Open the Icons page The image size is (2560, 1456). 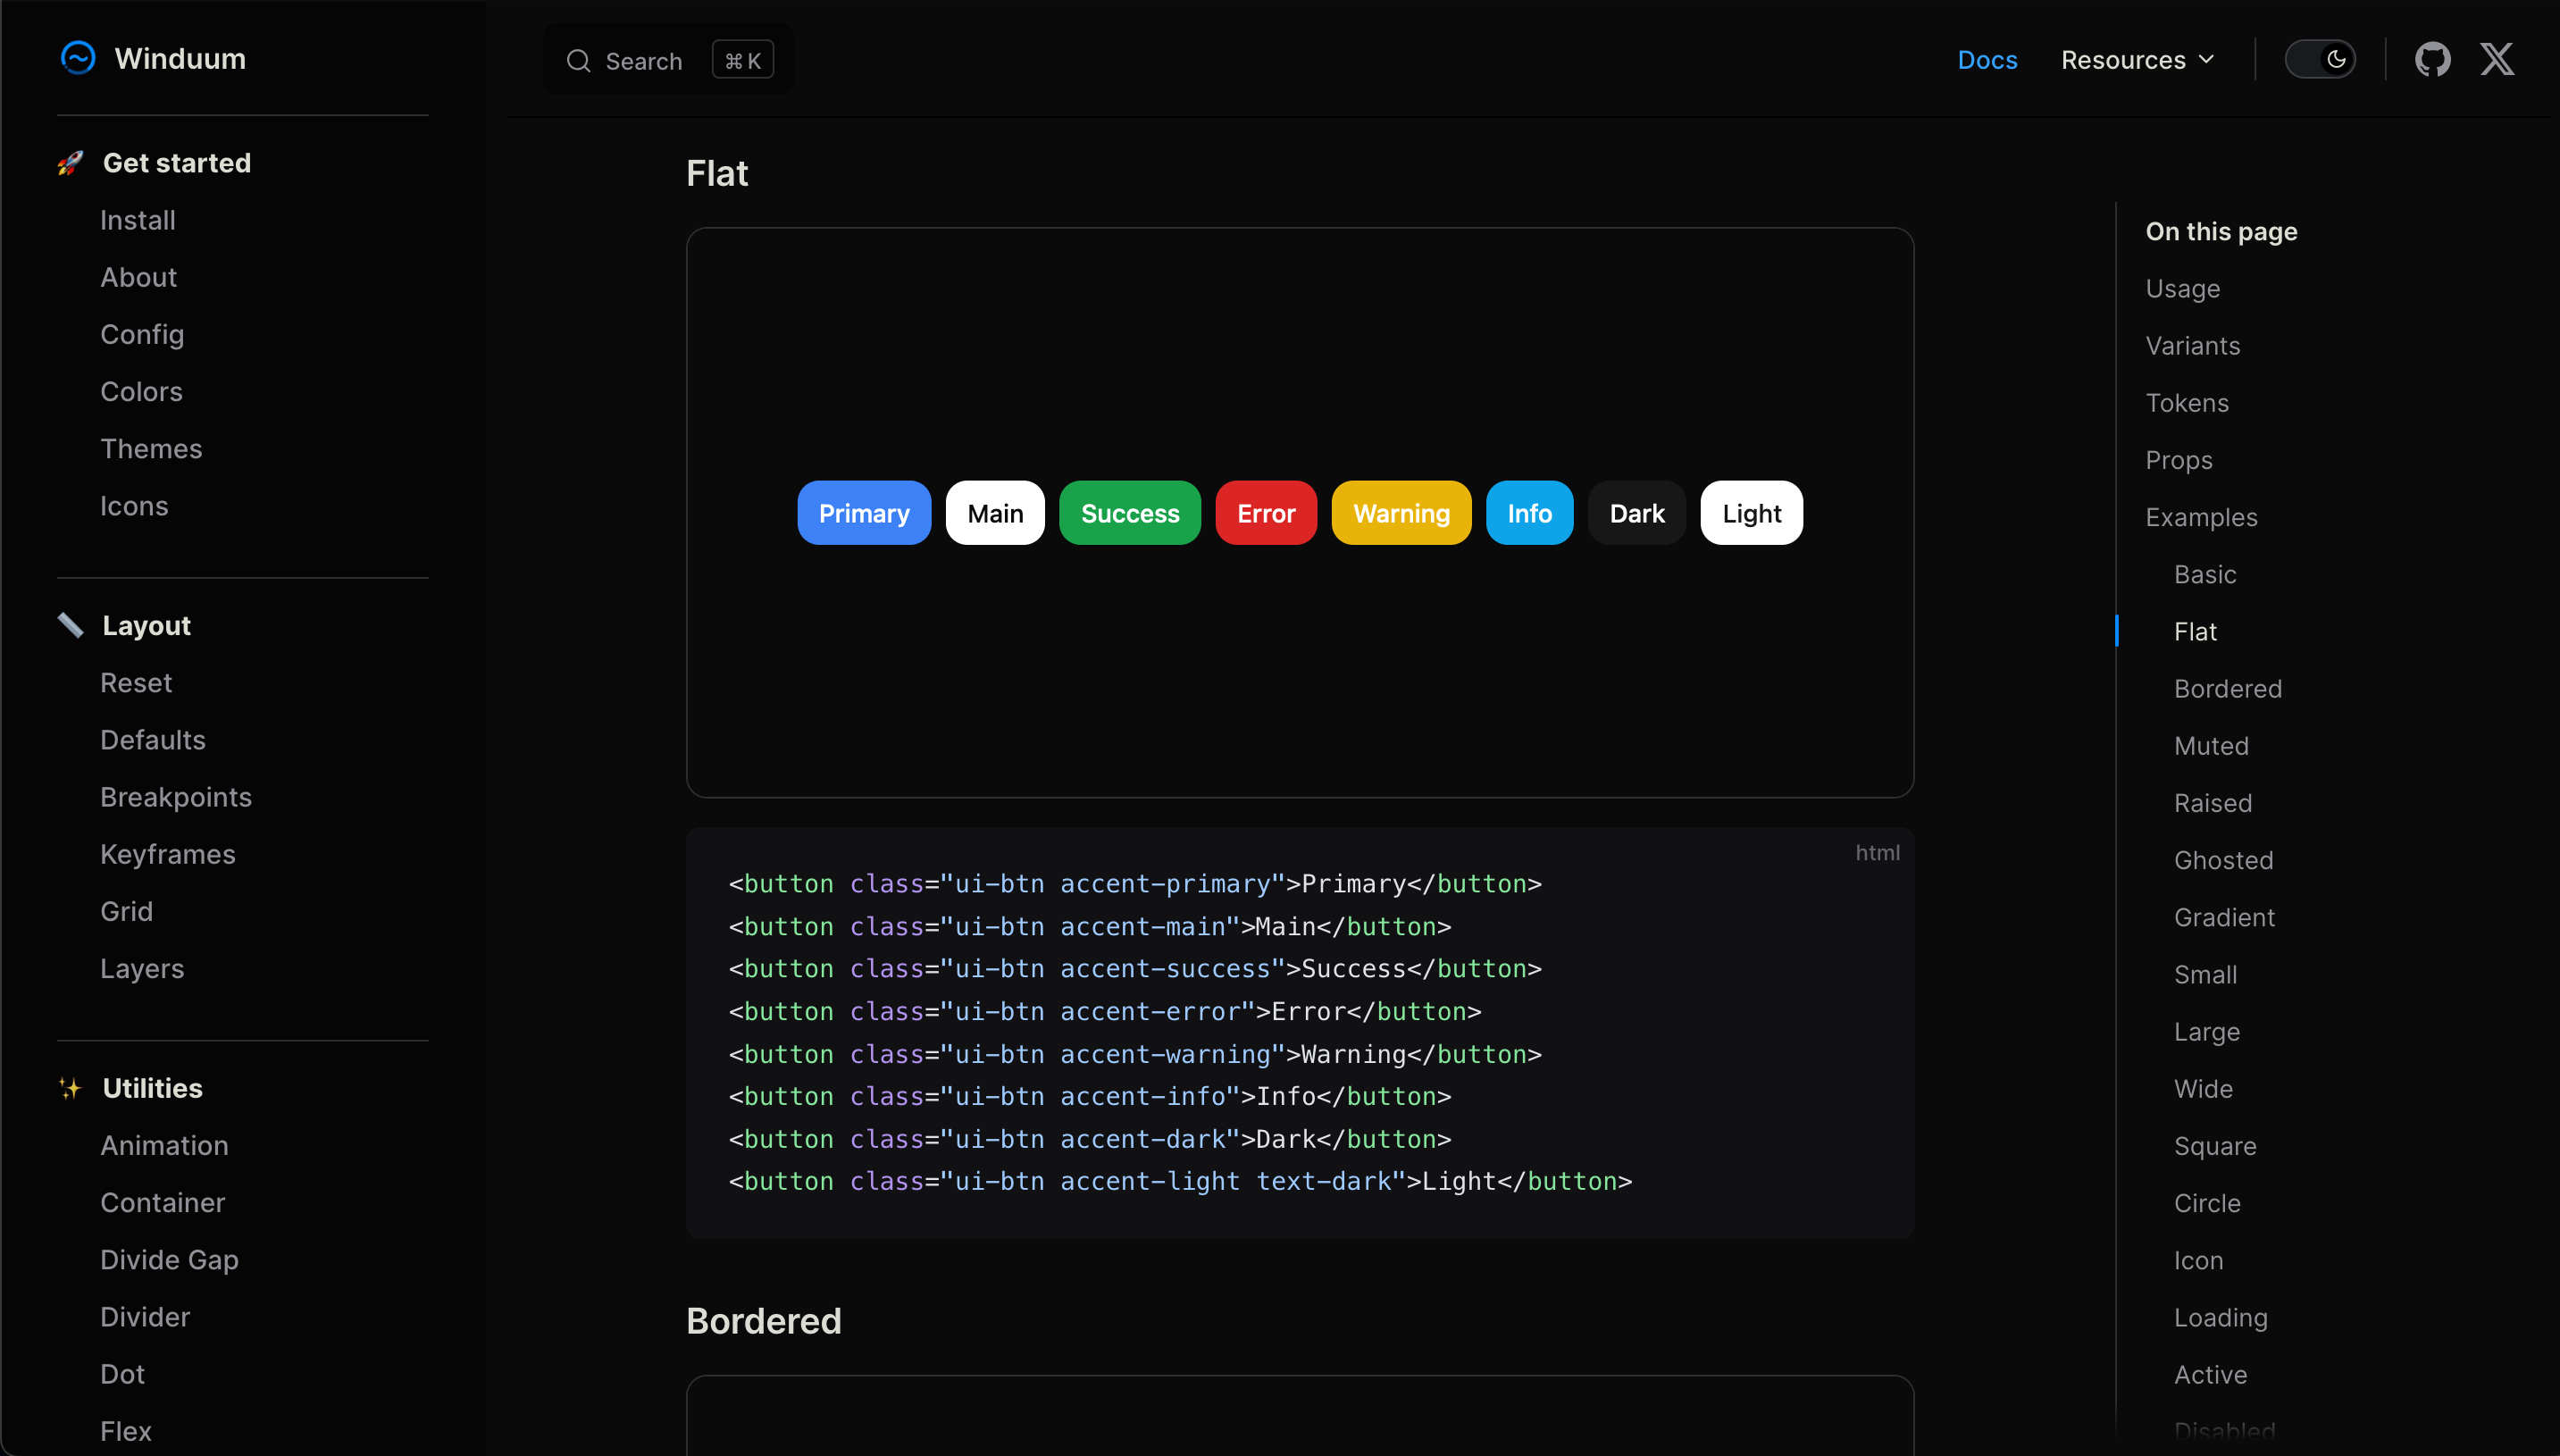click(134, 506)
